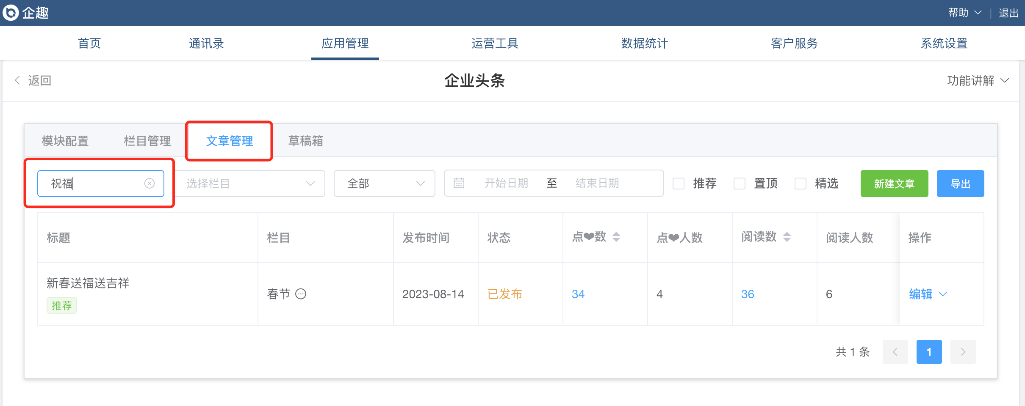The height and width of the screenshot is (406, 1025).
Task: Click the ellipsis icon next to 春节
Action: click(x=301, y=294)
